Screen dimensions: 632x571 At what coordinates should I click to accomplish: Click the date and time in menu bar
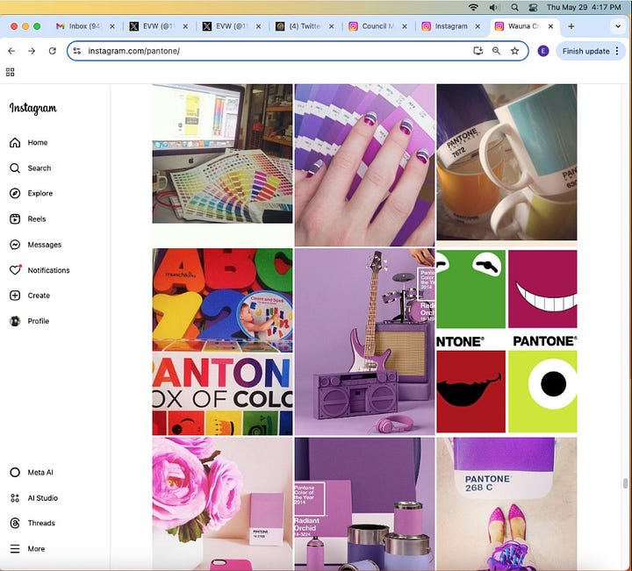click(584, 7)
